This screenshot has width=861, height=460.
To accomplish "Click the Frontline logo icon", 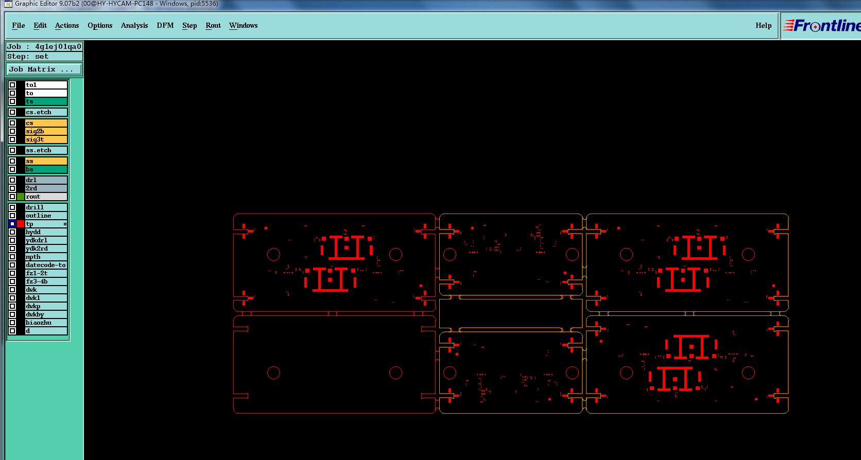I will coord(821,26).
